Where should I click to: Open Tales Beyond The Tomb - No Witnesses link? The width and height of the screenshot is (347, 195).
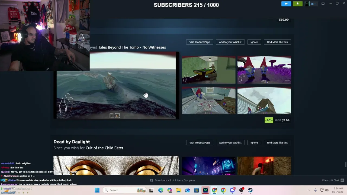coord(132,47)
